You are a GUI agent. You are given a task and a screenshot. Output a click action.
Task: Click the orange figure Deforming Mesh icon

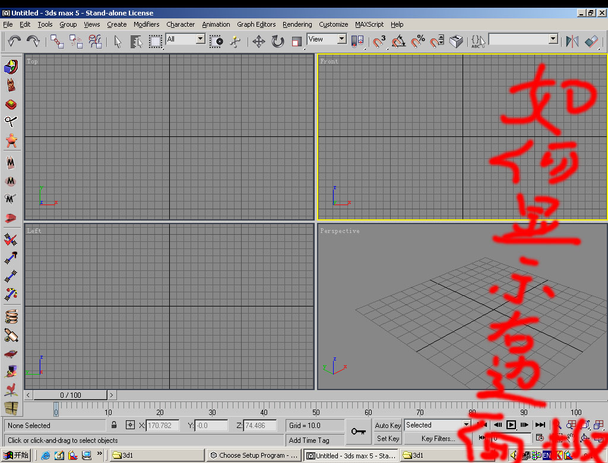click(11, 140)
